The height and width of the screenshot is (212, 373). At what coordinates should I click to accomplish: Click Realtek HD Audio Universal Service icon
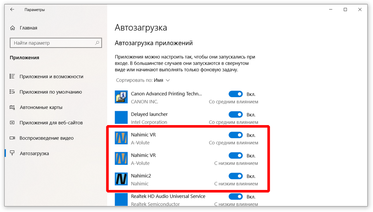coord(121,200)
